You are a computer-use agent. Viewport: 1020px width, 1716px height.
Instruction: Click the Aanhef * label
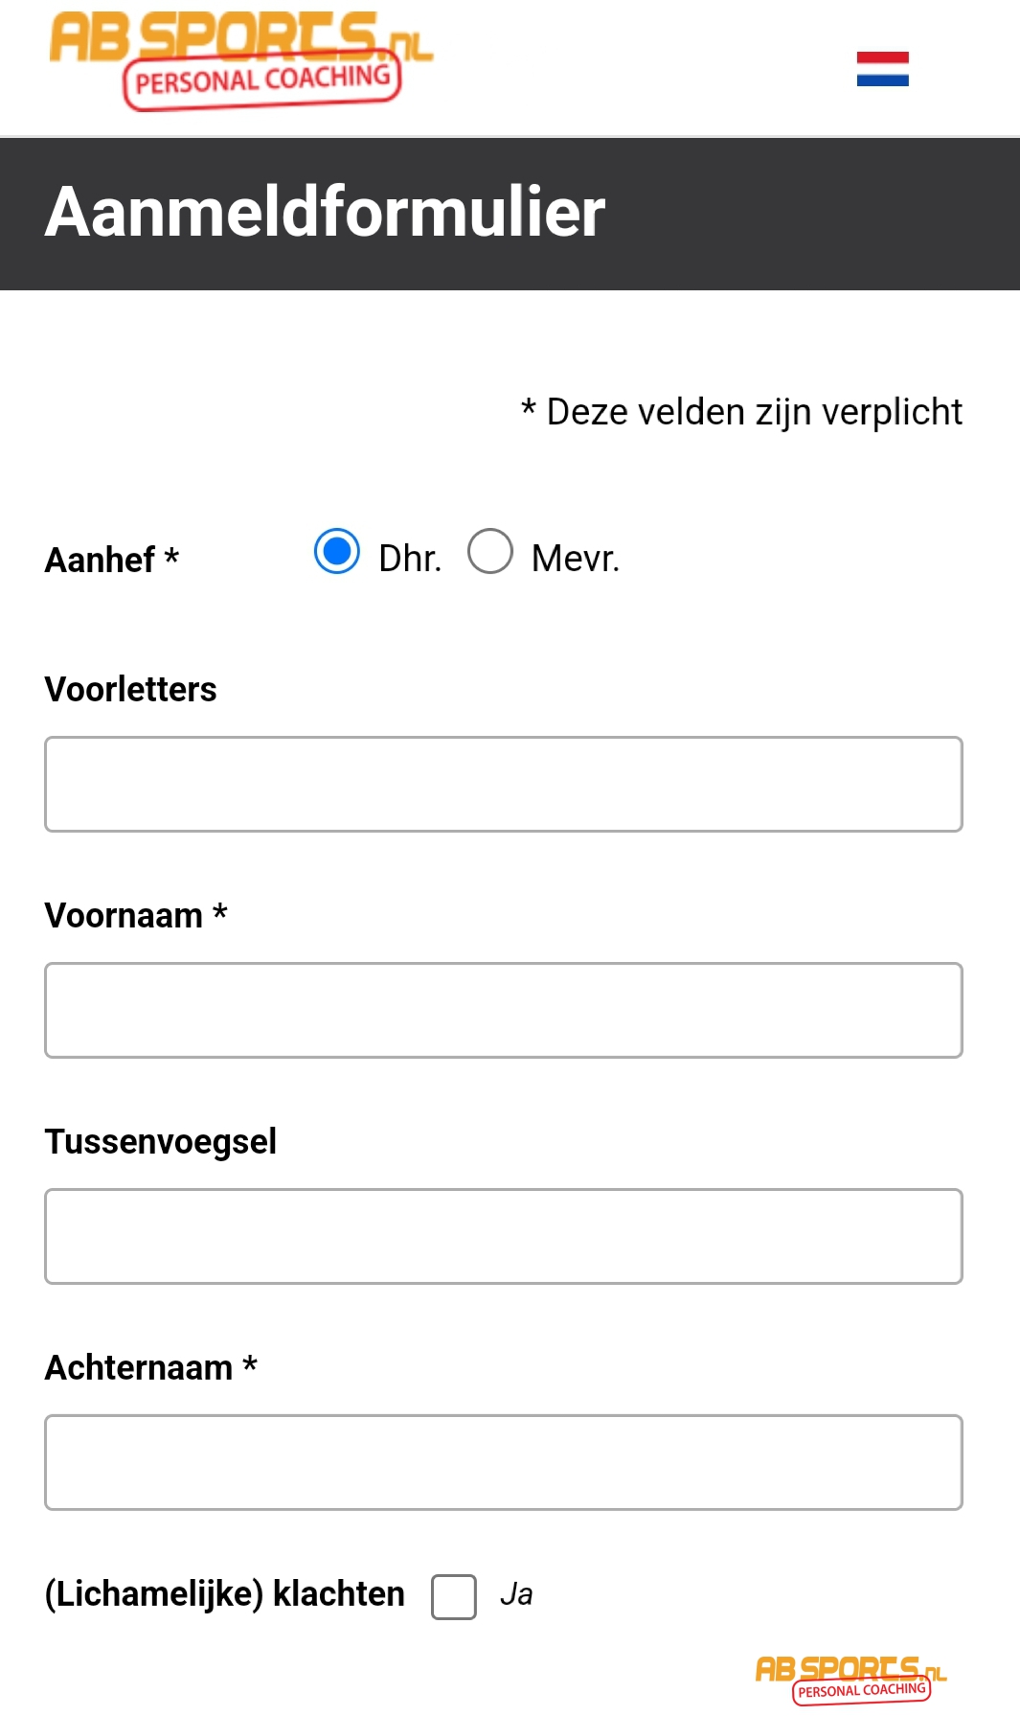pyautogui.click(x=112, y=560)
